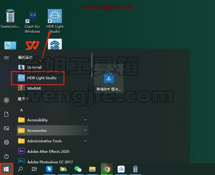Expand the Administrative Tools folder chevron
Image resolution: width=215 pixels, height=175 pixels.
pyautogui.click(x=85, y=141)
